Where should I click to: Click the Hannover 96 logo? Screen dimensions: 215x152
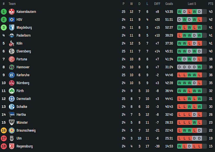click(12, 67)
